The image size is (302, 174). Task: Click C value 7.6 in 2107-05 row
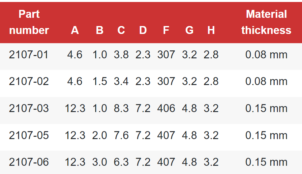121,135
